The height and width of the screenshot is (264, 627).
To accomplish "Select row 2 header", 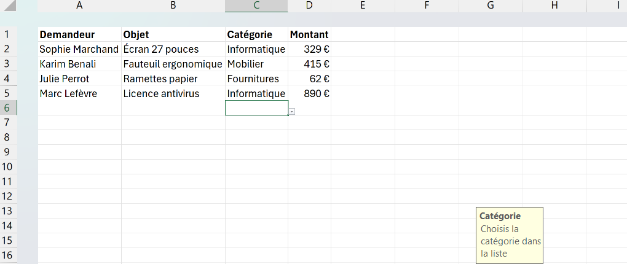I will 9,49.
